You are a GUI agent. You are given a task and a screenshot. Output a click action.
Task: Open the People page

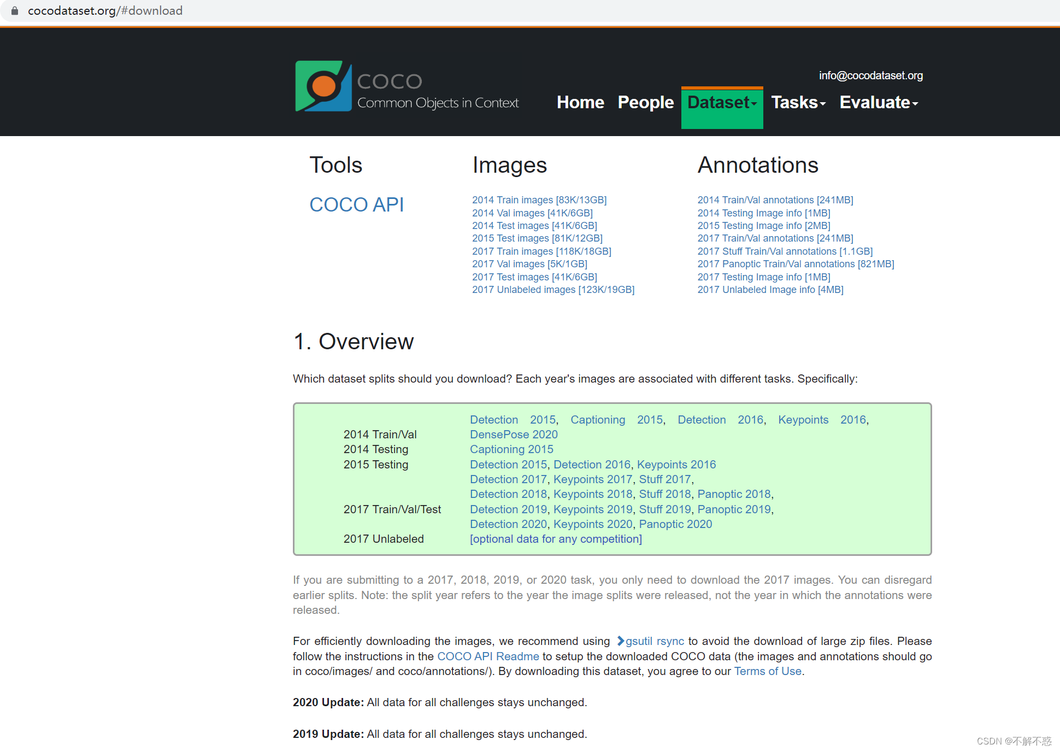click(645, 102)
